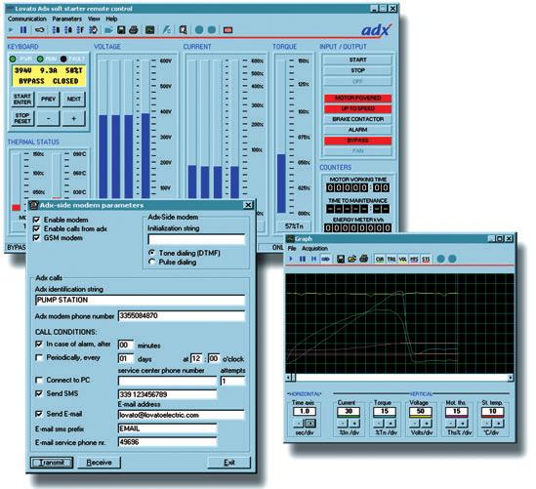Open the File menu in the Graph window

(x=292, y=248)
